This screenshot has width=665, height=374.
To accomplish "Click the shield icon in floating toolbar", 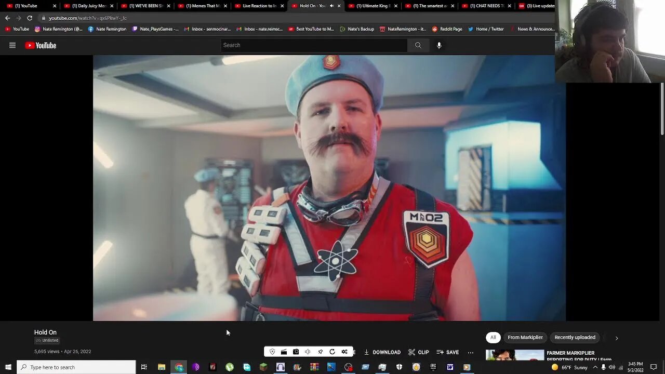I will 272,352.
